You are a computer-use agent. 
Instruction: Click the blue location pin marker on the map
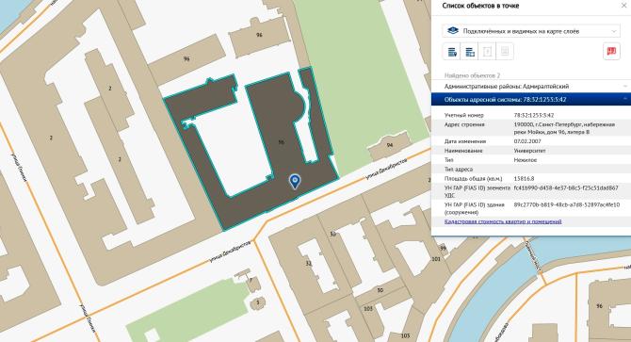(x=295, y=182)
